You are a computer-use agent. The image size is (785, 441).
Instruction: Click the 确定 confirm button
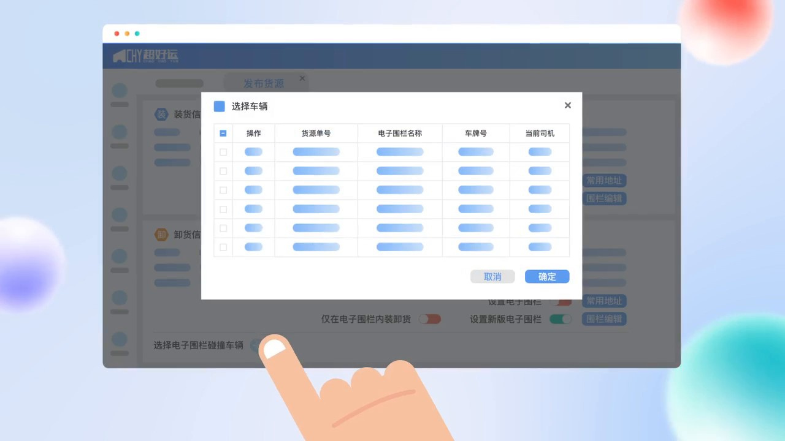click(x=547, y=277)
